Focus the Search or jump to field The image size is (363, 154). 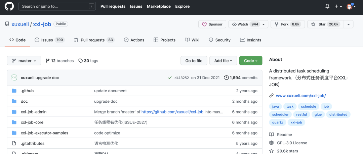(x=57, y=6)
